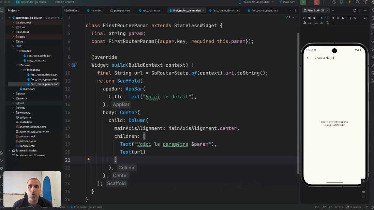Open the Version Control dropdown
This screenshot has width=374, height=210.
pos(66,2)
